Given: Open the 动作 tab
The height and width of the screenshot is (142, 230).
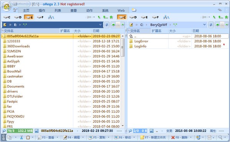Looking at the screenshot, I should [89, 10].
